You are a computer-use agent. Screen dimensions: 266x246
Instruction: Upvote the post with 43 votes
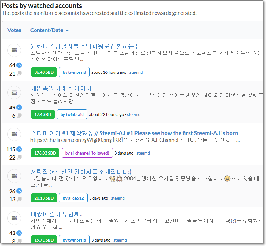tap(19, 233)
